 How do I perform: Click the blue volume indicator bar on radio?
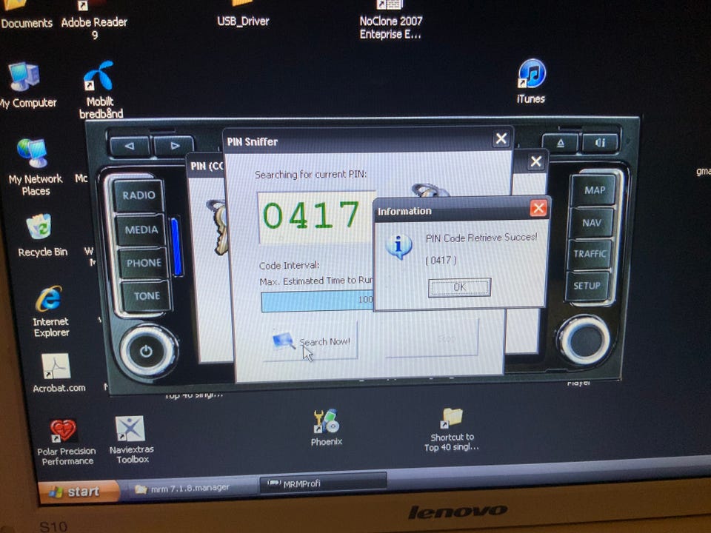176,247
